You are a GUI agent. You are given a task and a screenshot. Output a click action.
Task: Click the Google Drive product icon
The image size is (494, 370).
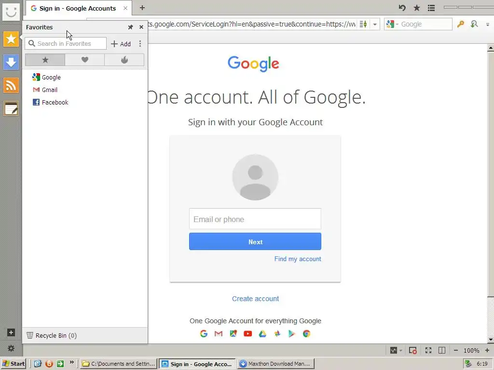262,333
